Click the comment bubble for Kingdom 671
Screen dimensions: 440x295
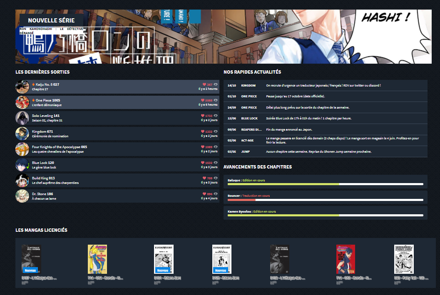point(216,131)
